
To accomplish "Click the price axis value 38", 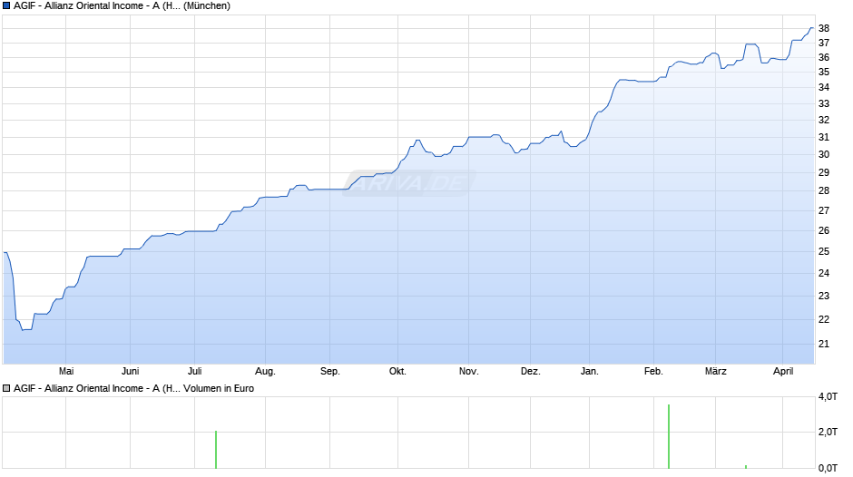I will click(824, 28).
